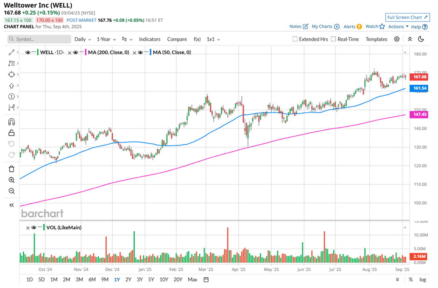
Task: Click MA 200 magenta color swatch
Action: [x=86, y=52]
